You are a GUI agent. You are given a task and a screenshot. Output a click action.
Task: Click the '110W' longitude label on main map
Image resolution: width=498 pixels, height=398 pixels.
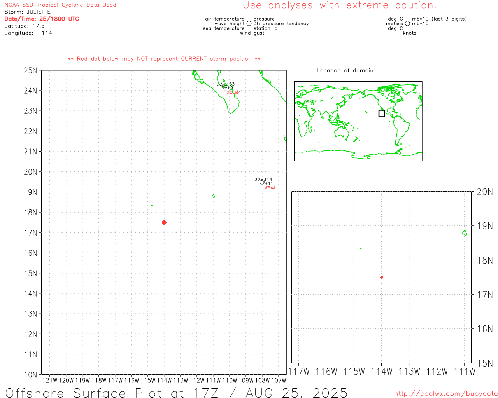click(x=230, y=381)
